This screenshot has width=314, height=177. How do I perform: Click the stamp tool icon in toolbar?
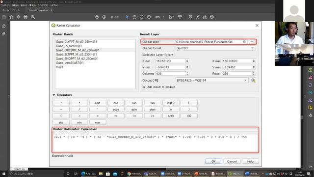click(212, 17)
